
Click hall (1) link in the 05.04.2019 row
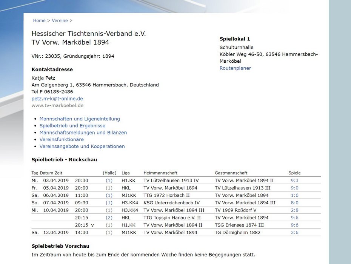coord(109,188)
